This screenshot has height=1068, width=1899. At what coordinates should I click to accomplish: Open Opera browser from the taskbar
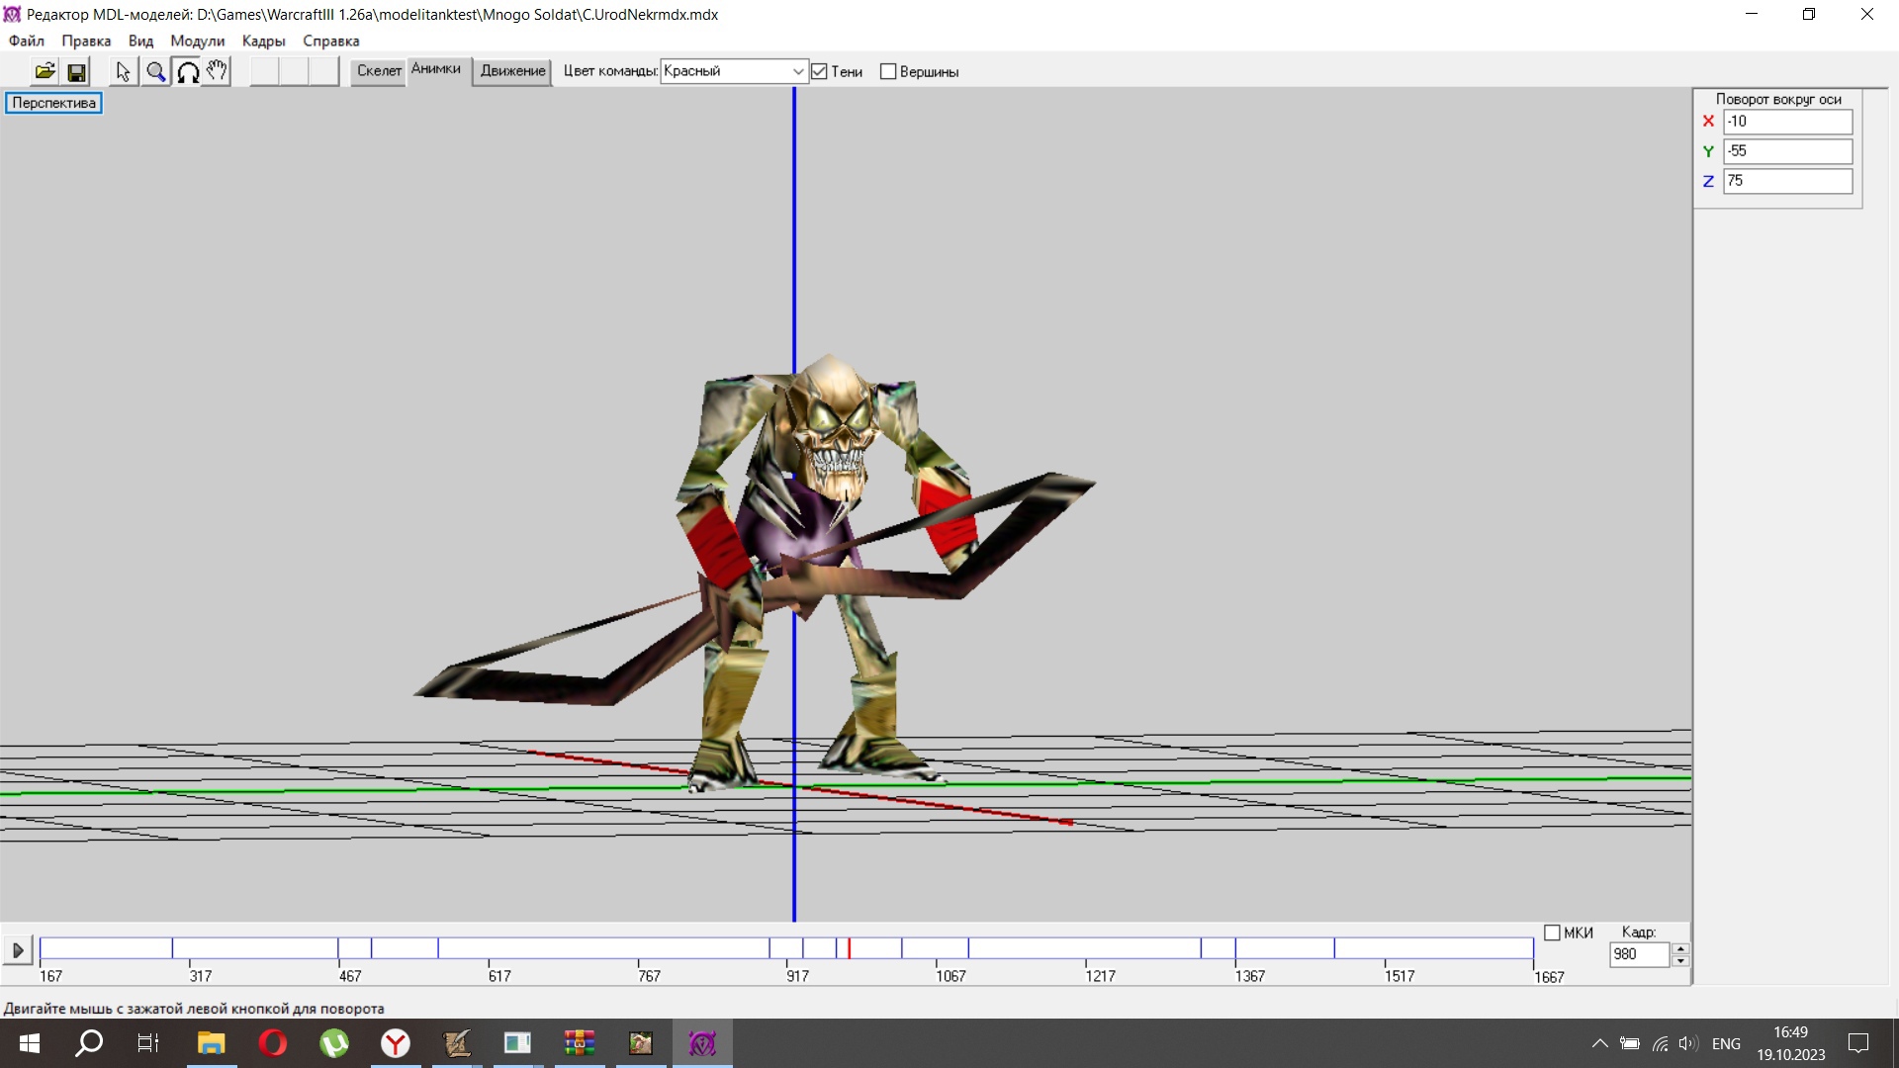point(273,1043)
